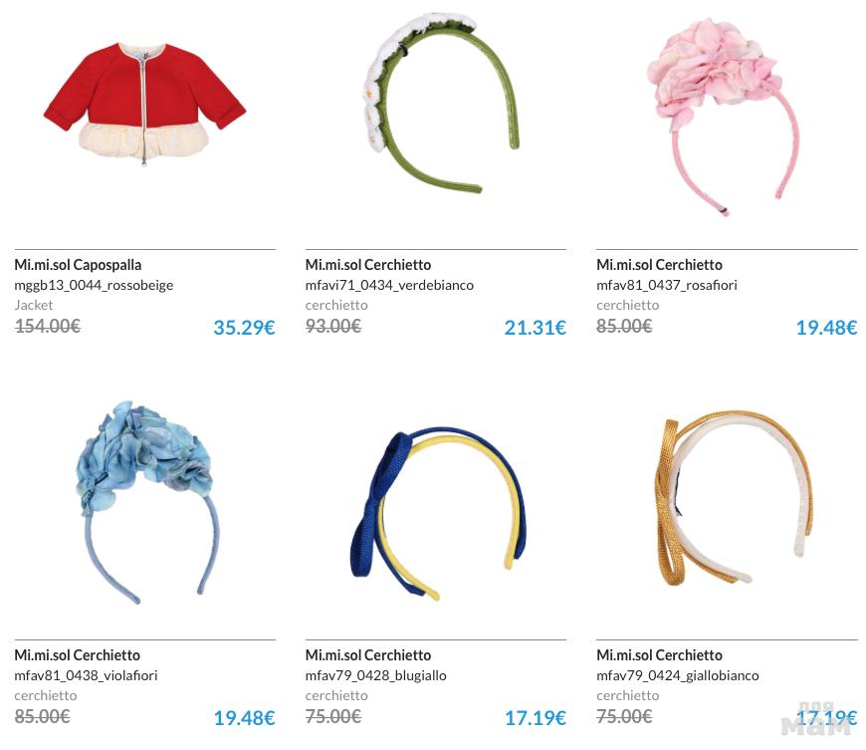Image resolution: width=866 pixels, height=750 pixels.
Task: Click the Jacket category label
Action: [x=34, y=305]
